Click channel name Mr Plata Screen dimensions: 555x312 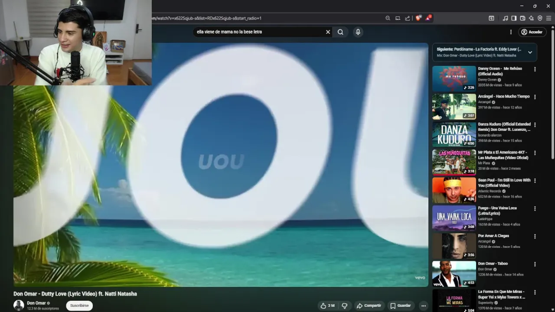point(484,163)
